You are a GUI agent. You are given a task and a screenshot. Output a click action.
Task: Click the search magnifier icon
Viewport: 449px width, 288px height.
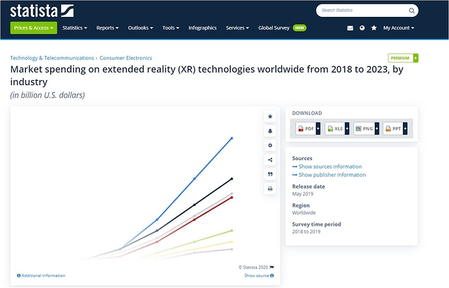pos(411,10)
